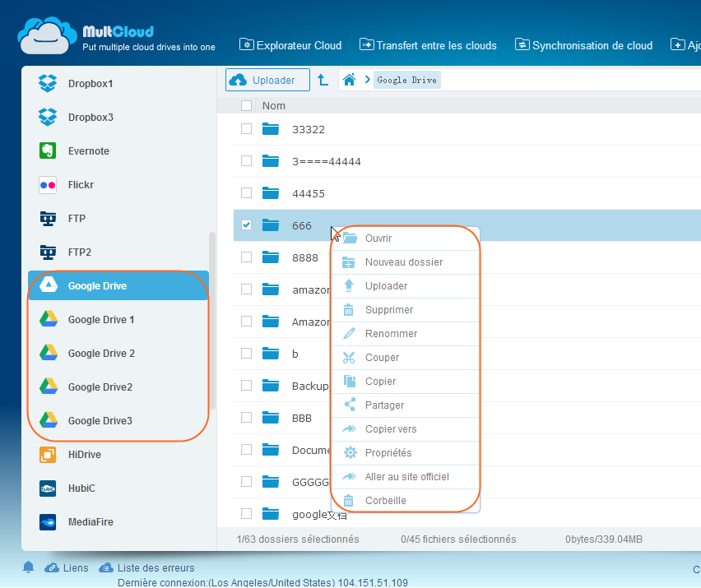Check the box for folder 3====44444

click(246, 161)
